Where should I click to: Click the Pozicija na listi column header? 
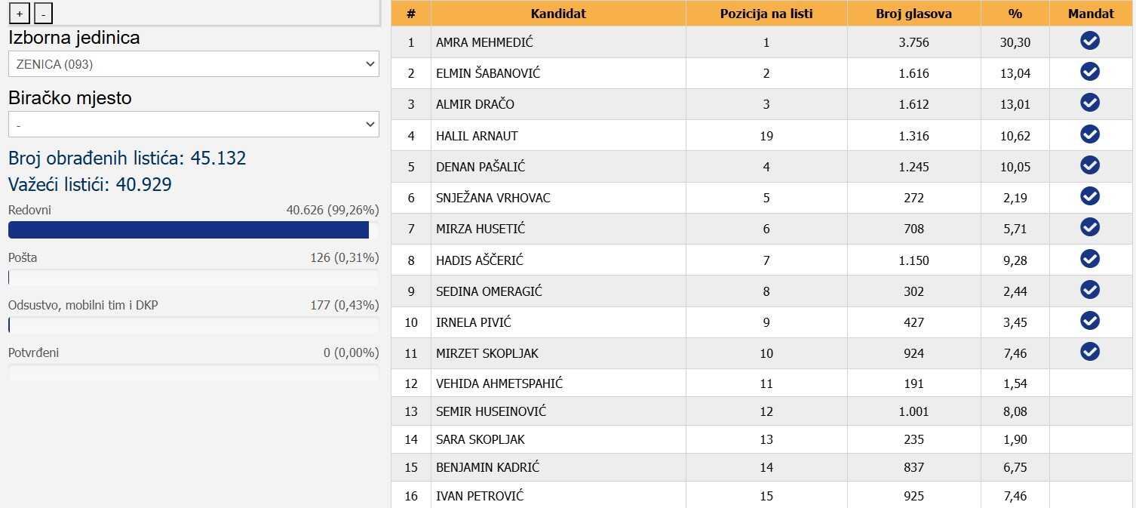tap(766, 14)
